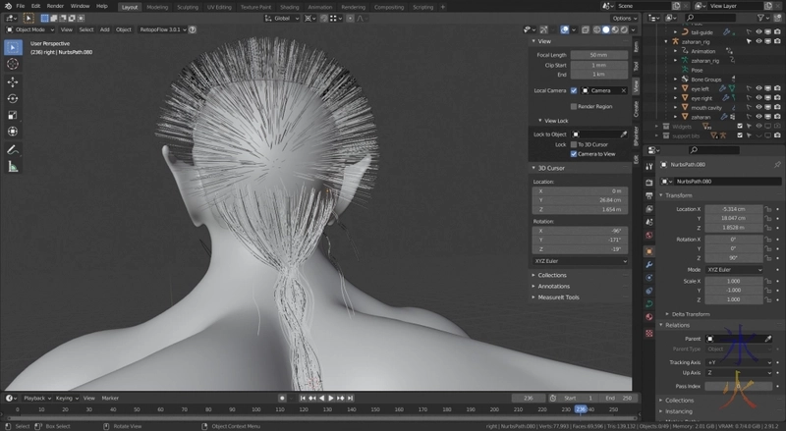
Task: Open the Render menu
Action: 55,6
